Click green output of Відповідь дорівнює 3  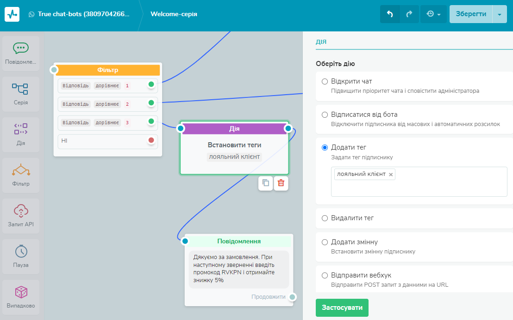click(151, 121)
